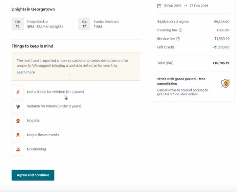The image size is (237, 192).
Task: Click the Things to keep in mind heading
Action: (x=32, y=46)
